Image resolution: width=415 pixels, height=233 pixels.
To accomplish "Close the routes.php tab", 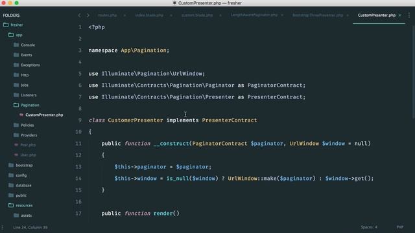I will (124, 16).
